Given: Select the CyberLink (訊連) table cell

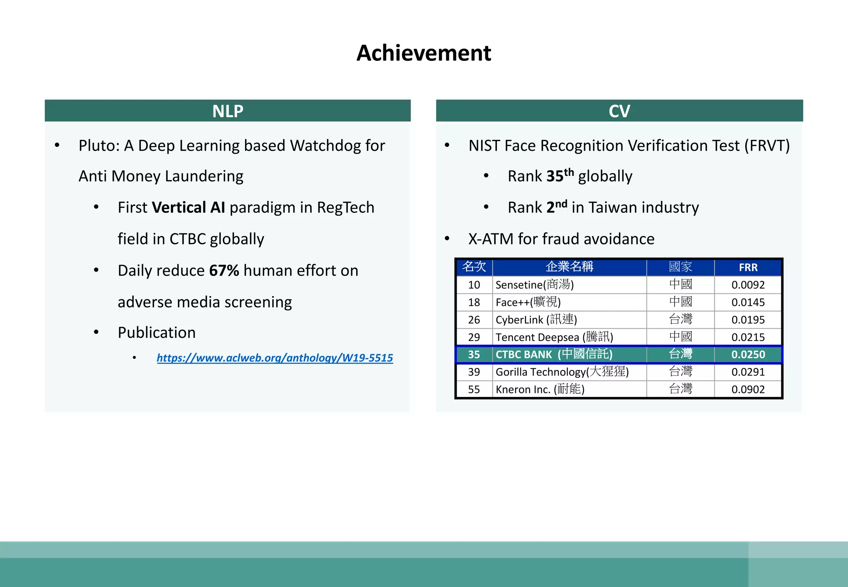Looking at the screenshot, I should coord(536,320).
